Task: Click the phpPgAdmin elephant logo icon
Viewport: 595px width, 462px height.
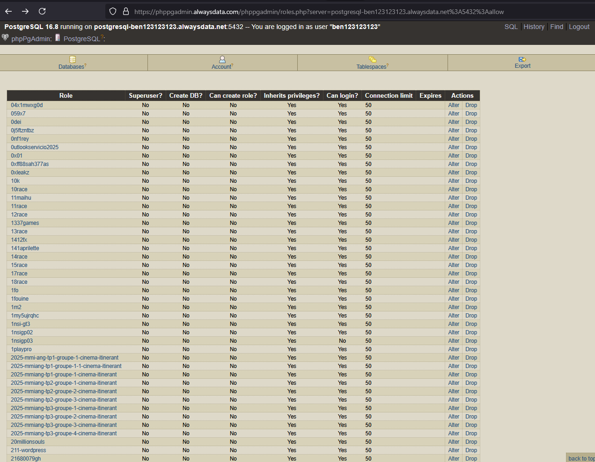Action: [x=5, y=38]
